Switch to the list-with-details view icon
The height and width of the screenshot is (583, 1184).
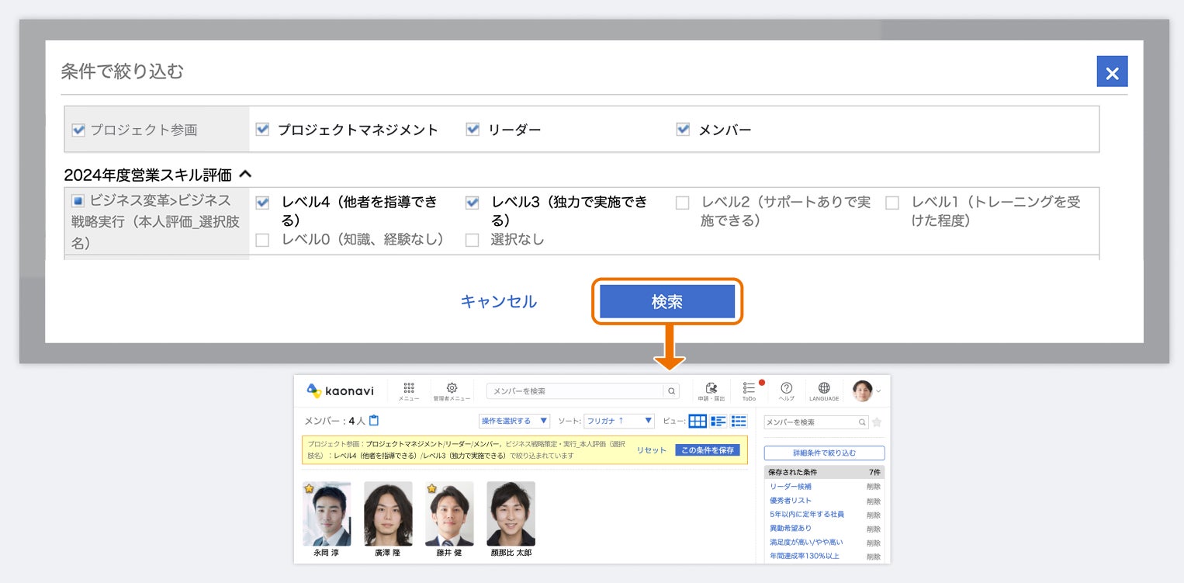[718, 421]
